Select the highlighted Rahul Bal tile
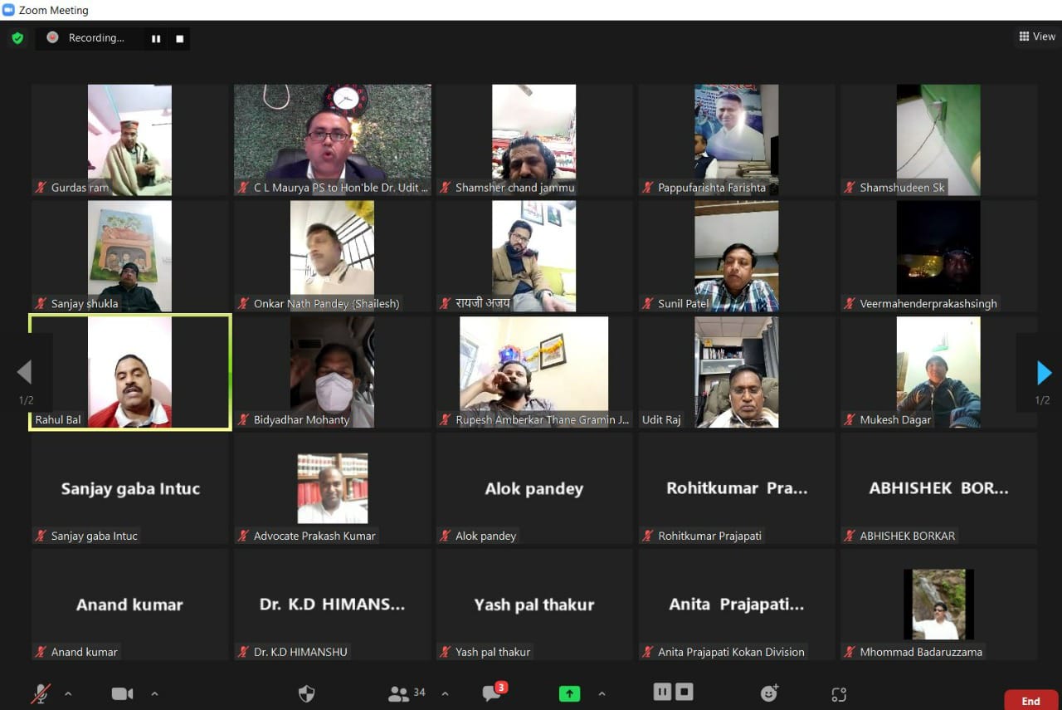 [130, 372]
